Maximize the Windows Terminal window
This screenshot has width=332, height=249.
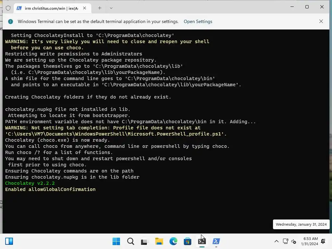tap(307, 7)
